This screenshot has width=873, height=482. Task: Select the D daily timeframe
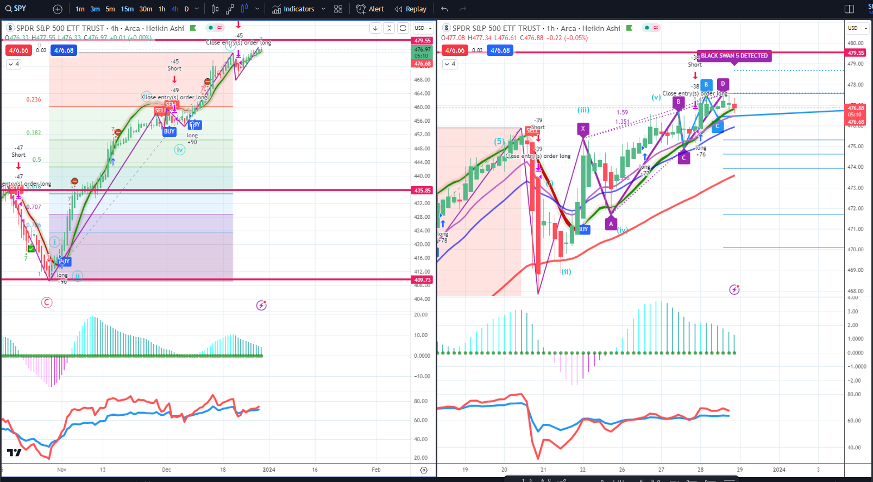(186, 9)
